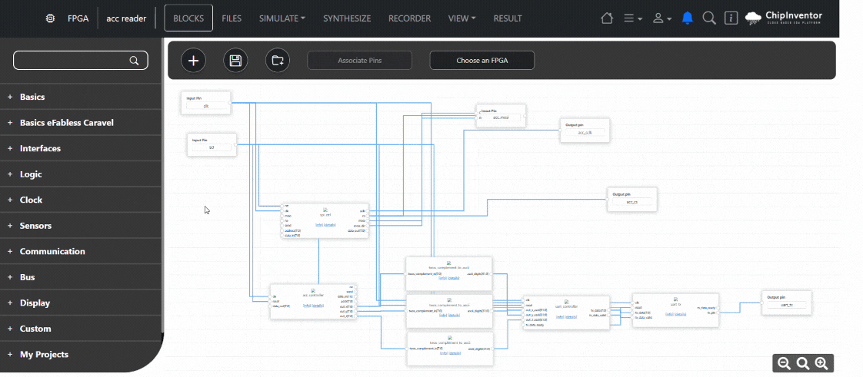Click the output port of clk pin
Viewport: 863px width, 377px height.
(x=230, y=103)
